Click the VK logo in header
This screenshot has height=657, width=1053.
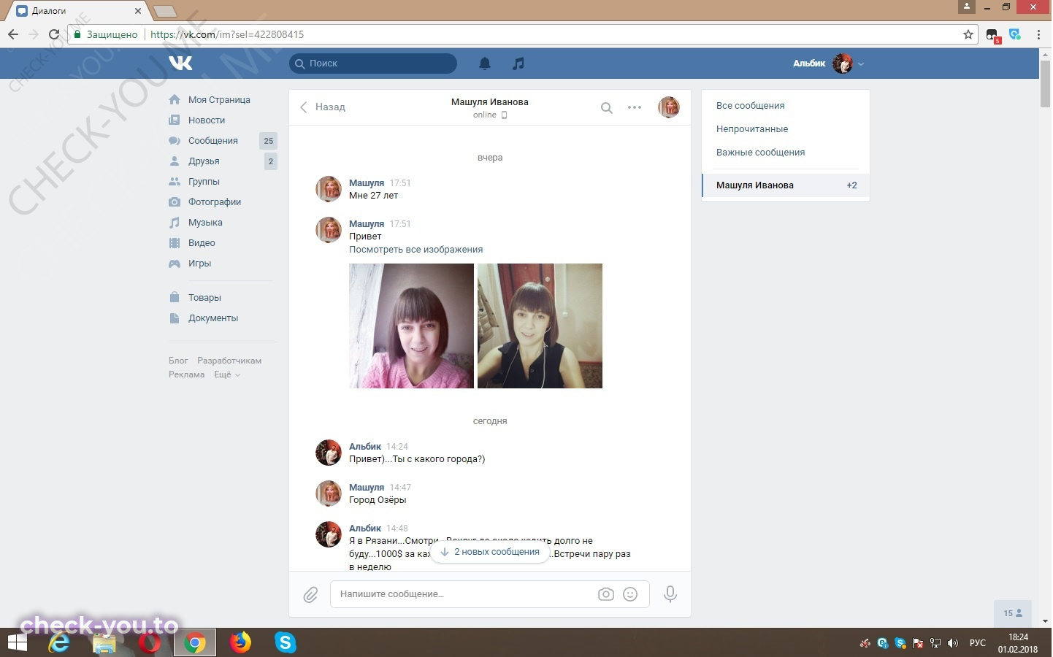tap(180, 64)
